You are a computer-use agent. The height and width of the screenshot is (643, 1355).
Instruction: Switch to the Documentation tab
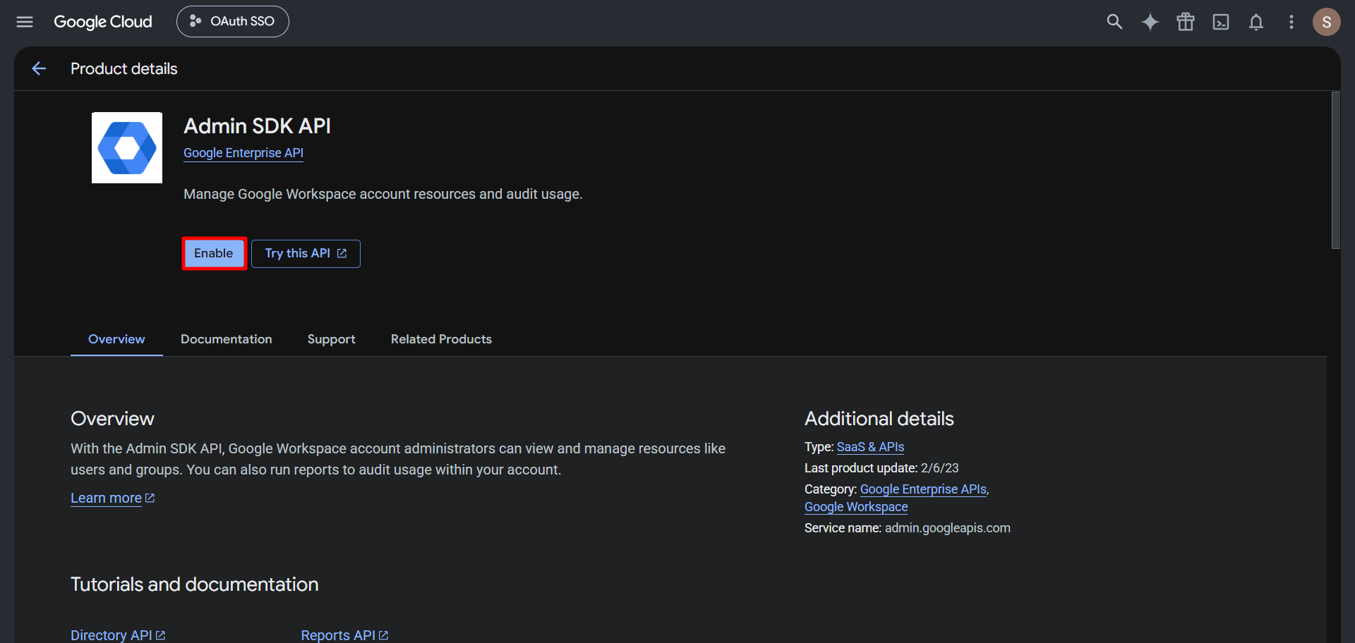(x=227, y=339)
